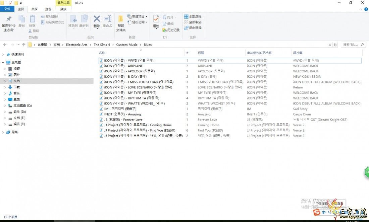
Task: Click Copy path (复制路径)
Action: coord(49,17)
